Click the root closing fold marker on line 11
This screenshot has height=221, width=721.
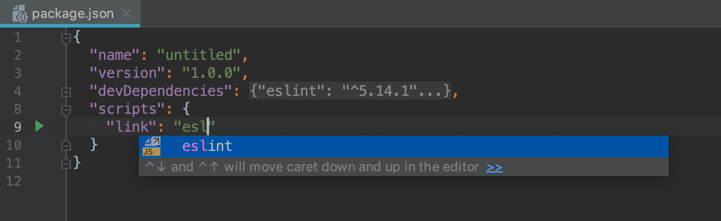(x=66, y=162)
